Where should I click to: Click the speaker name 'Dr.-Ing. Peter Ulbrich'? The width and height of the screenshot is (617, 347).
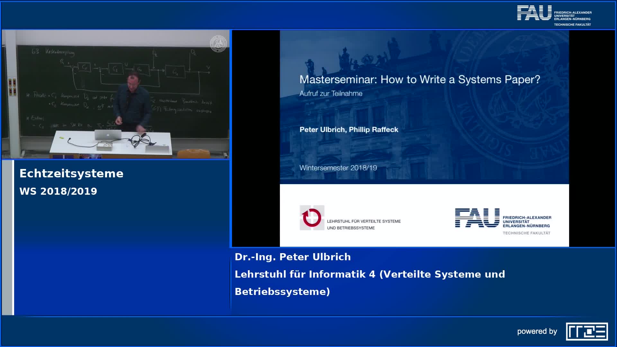pyautogui.click(x=292, y=257)
